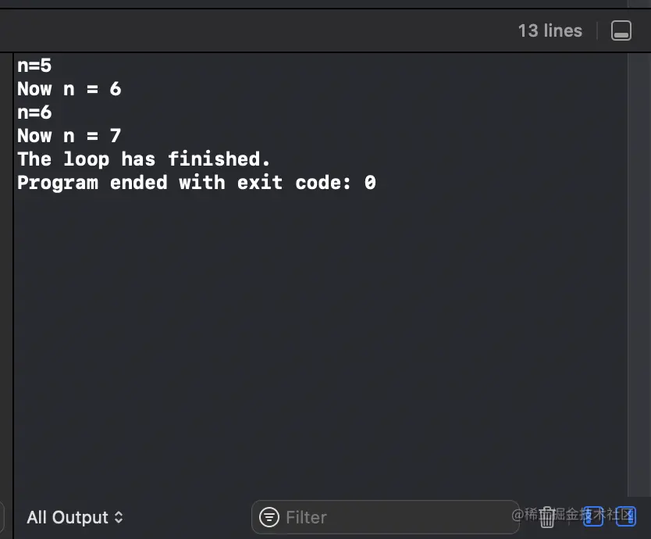The width and height of the screenshot is (651, 539).
Task: Select the line reading Program ended with exit code: 0
Action: tap(195, 182)
